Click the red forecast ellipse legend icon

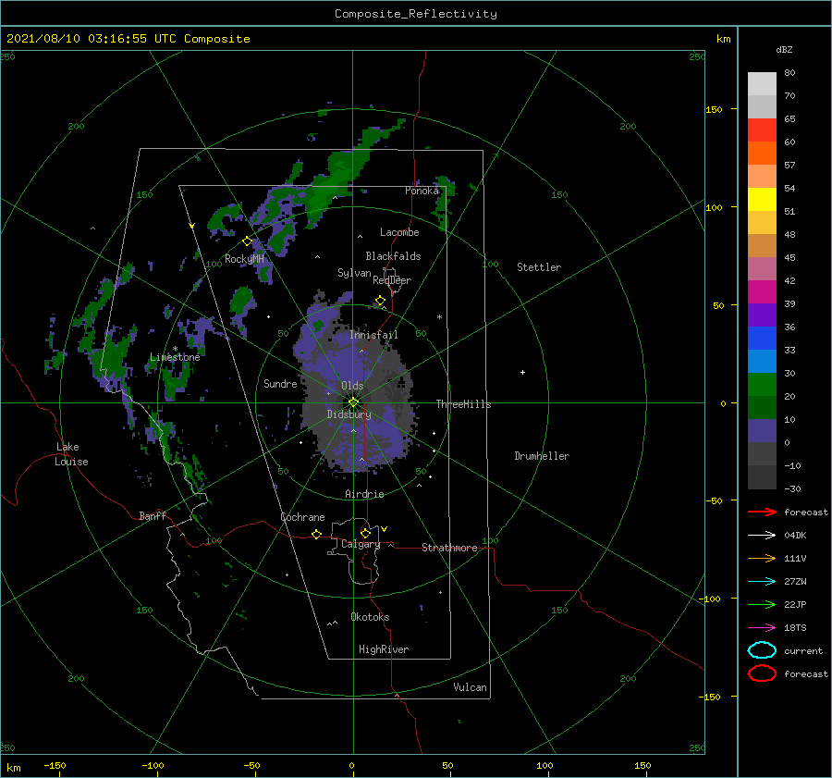(762, 673)
